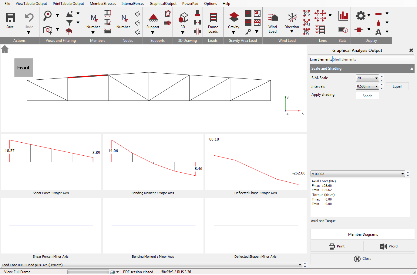Switch to the Shell Elements tab

pos(345,59)
